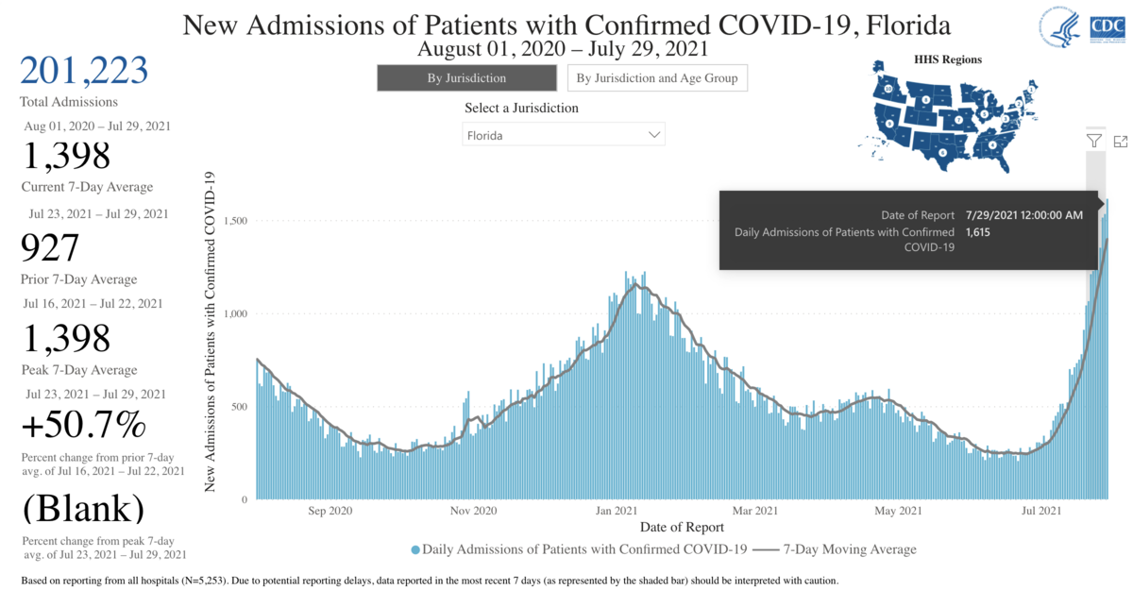The width and height of the screenshot is (1133, 590).
Task: Click the filter funnel icon above chart
Action: click(x=1094, y=141)
